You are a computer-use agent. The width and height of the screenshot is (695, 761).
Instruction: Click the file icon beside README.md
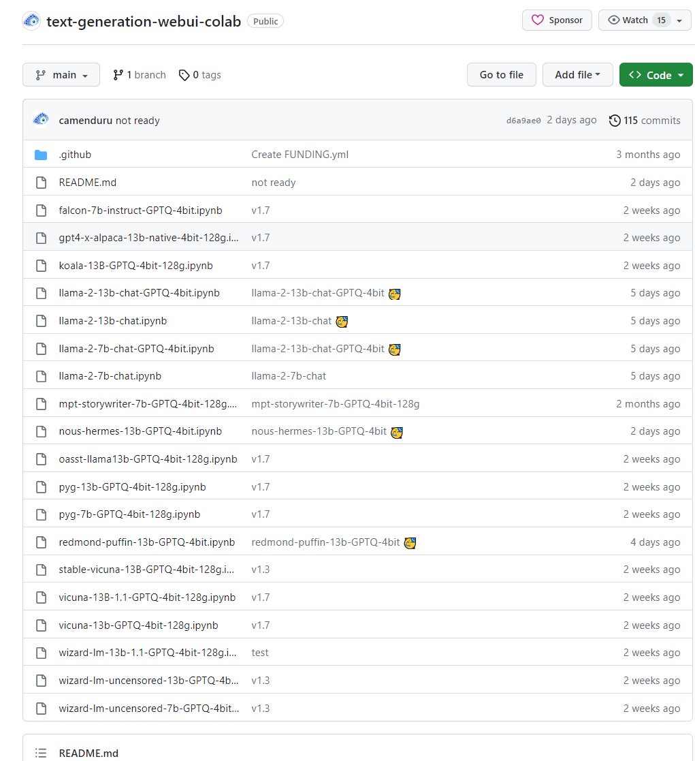42,183
